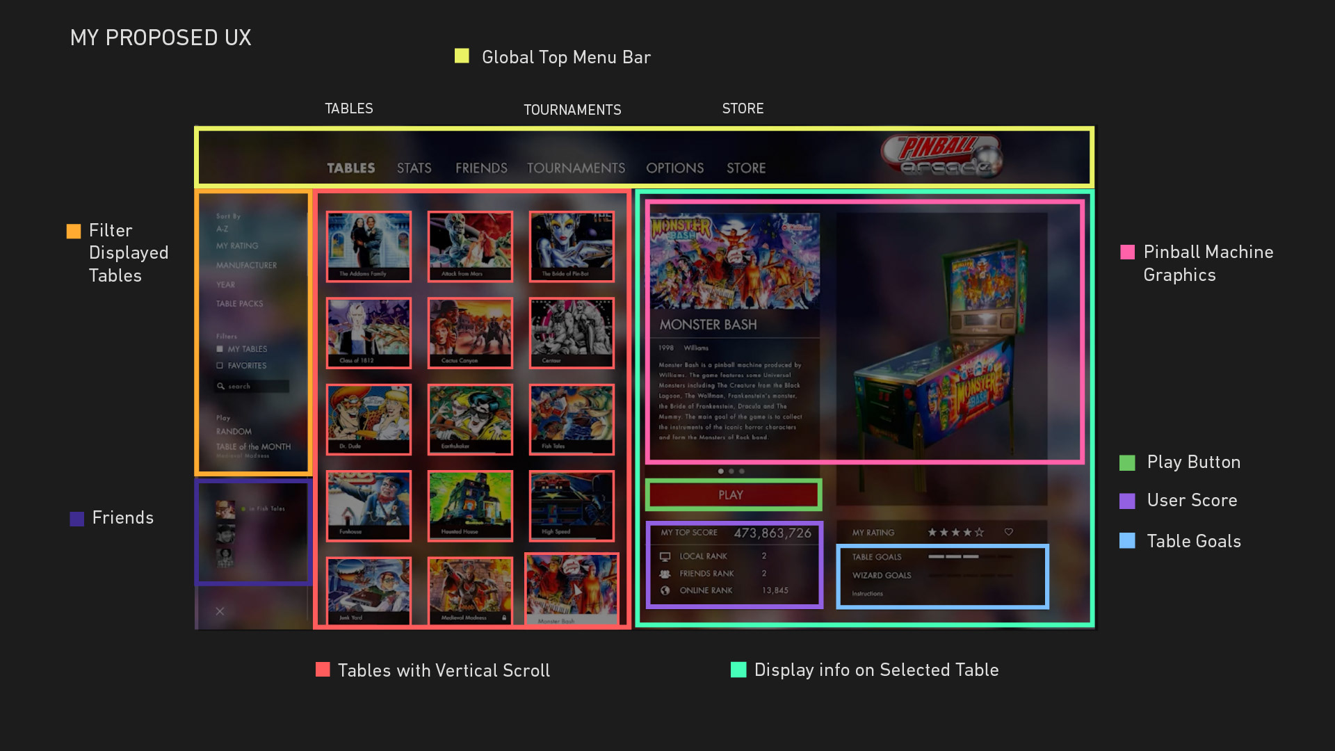Select the third carousel page dot
1335x751 pixels.
click(742, 471)
